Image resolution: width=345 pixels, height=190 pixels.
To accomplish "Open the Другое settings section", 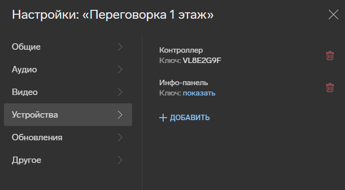I will point(68,160).
